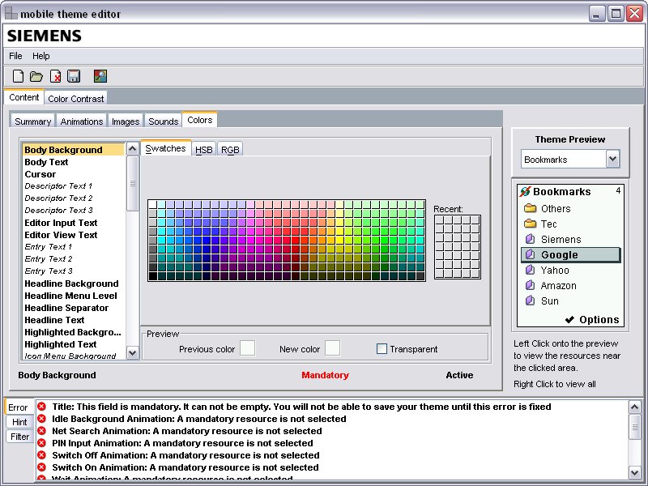Open the File menu
Image resolution: width=648 pixels, height=486 pixels.
(15, 56)
